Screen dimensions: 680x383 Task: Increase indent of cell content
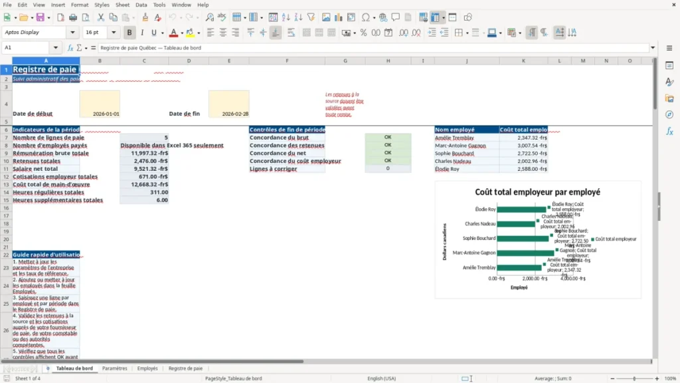[432, 33]
